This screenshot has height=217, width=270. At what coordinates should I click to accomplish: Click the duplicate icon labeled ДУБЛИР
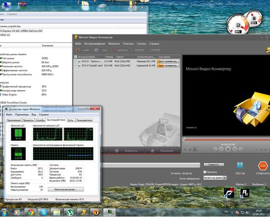(x=132, y=50)
